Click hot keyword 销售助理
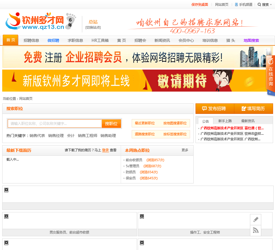 [108, 136]
